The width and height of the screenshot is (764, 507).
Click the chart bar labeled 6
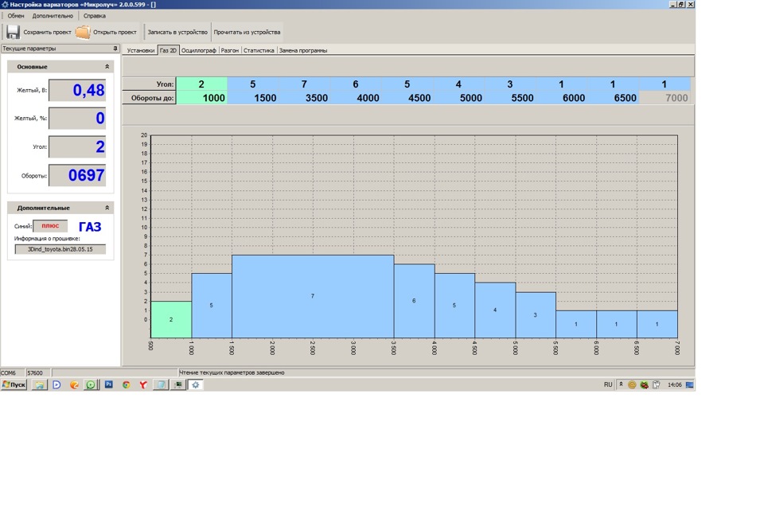(x=414, y=301)
